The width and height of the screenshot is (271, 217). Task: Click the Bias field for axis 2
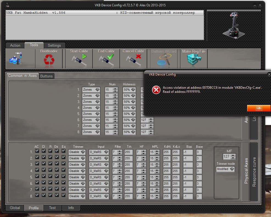(x=188, y=158)
